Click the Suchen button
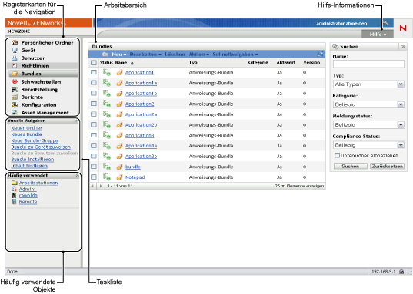 [350, 167]
